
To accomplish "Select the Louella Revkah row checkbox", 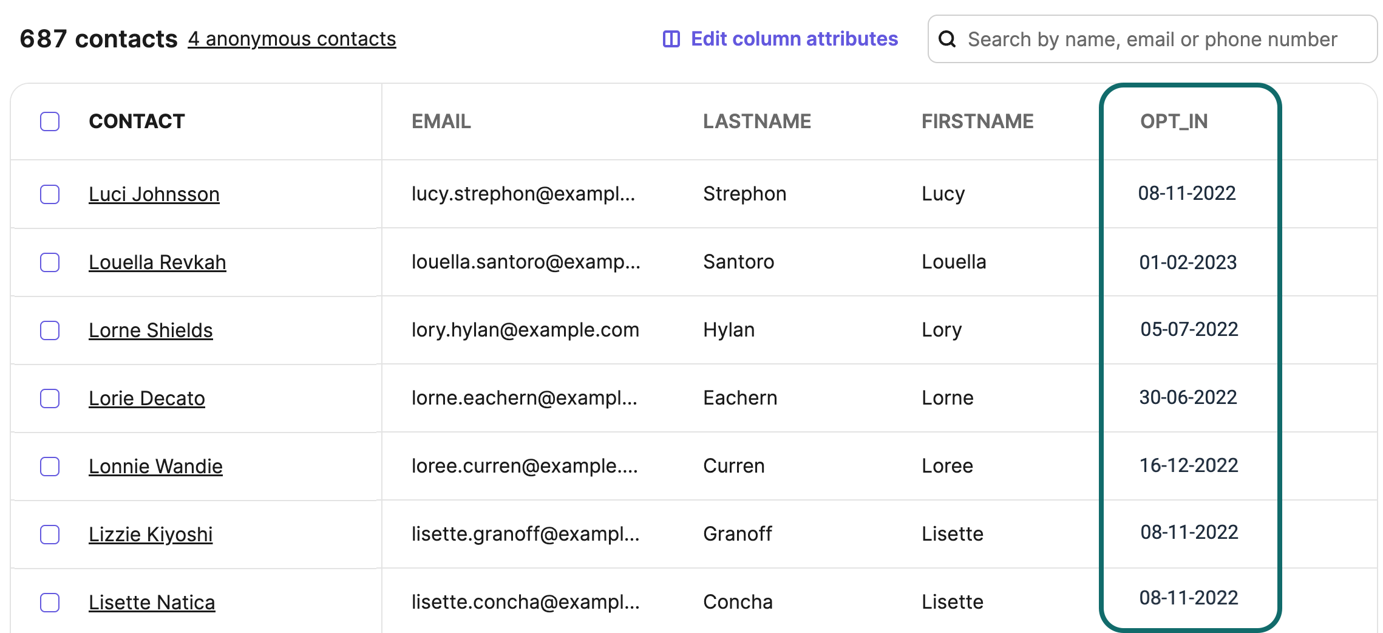I will tap(50, 262).
